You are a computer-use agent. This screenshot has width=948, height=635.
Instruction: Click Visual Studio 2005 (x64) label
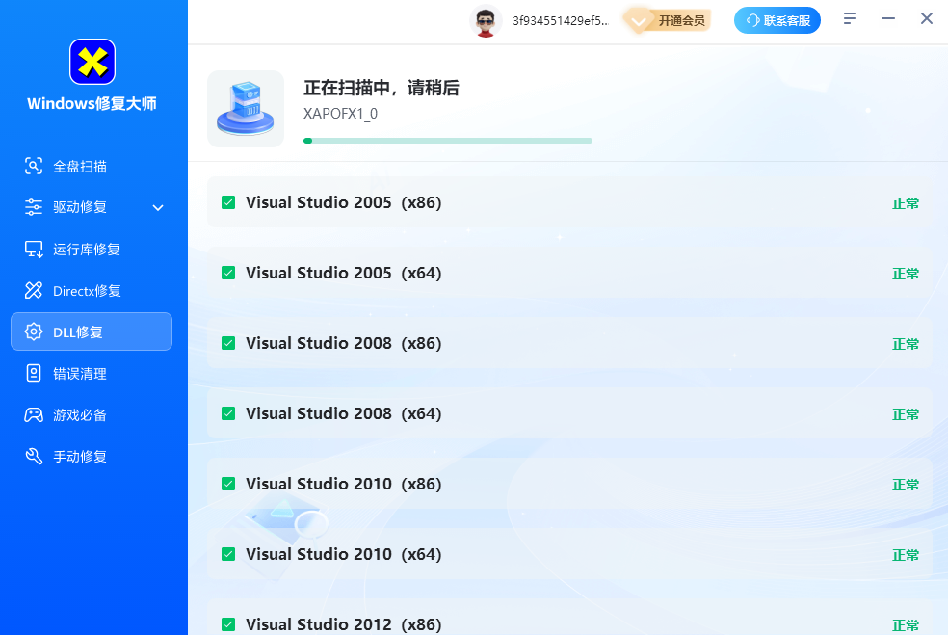click(343, 273)
